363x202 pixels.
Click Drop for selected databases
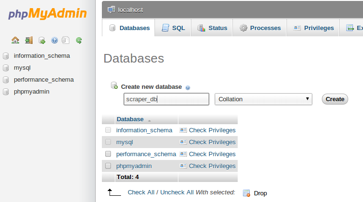[x=261, y=193]
